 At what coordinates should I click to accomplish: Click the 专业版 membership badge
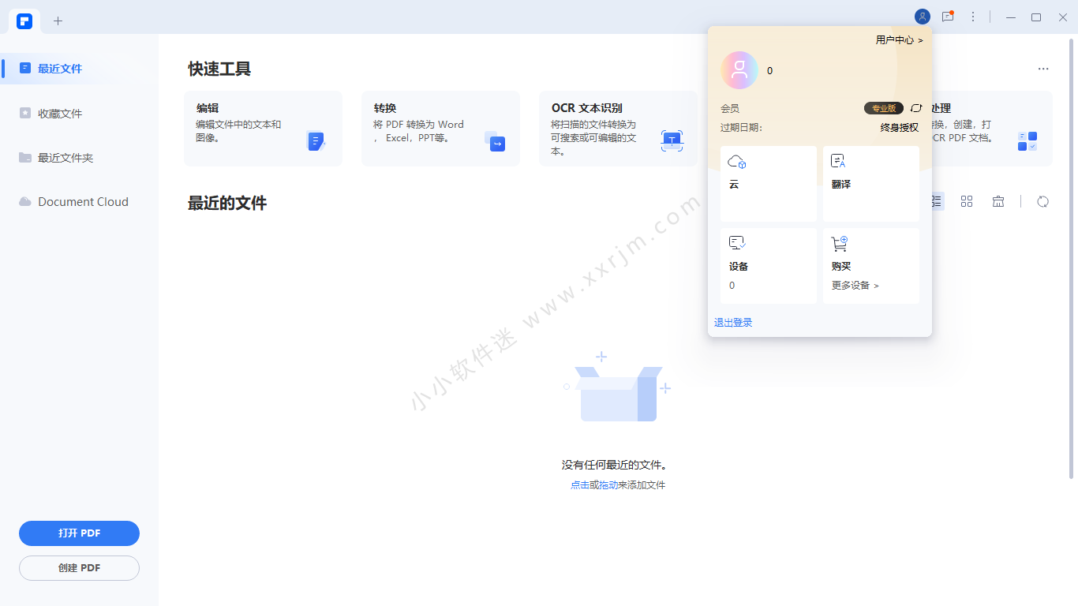pyautogui.click(x=884, y=108)
